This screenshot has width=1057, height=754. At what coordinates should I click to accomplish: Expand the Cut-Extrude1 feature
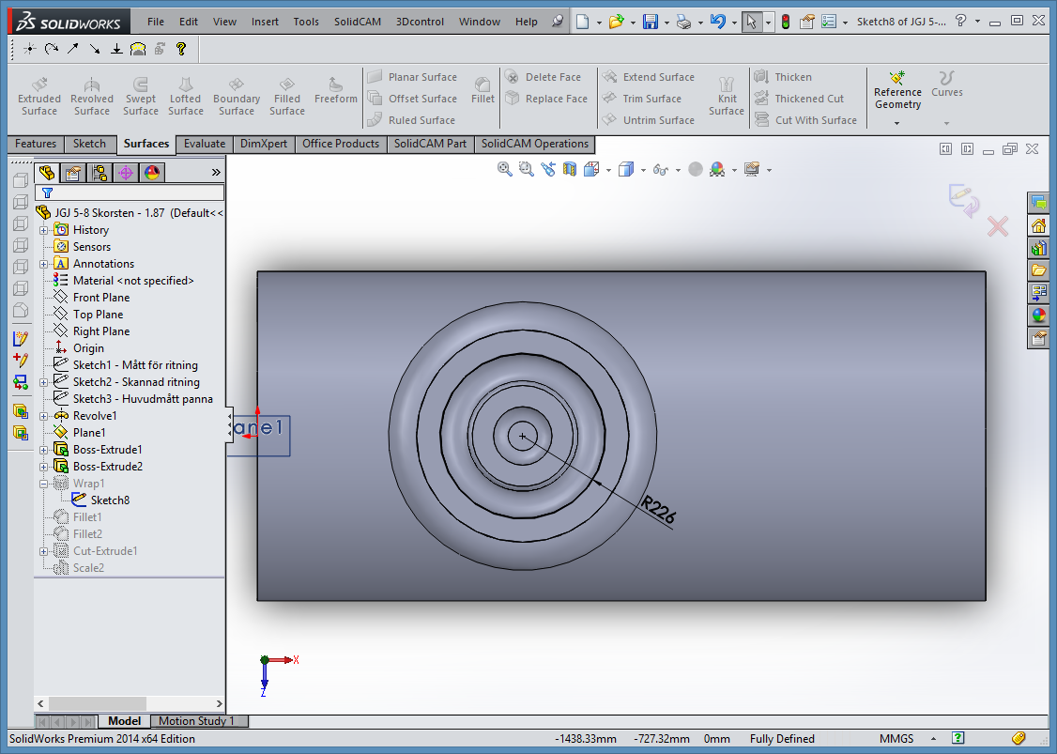[x=44, y=552]
